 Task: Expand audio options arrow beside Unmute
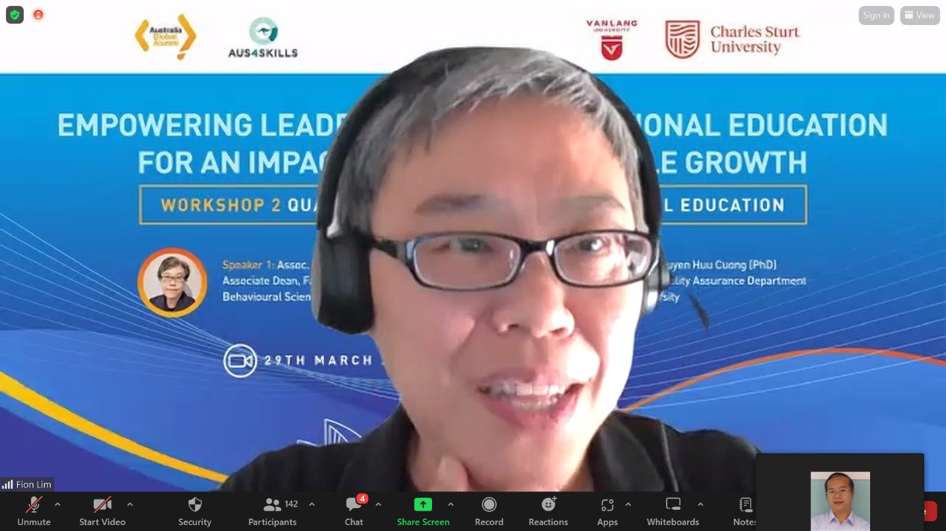pyautogui.click(x=57, y=505)
